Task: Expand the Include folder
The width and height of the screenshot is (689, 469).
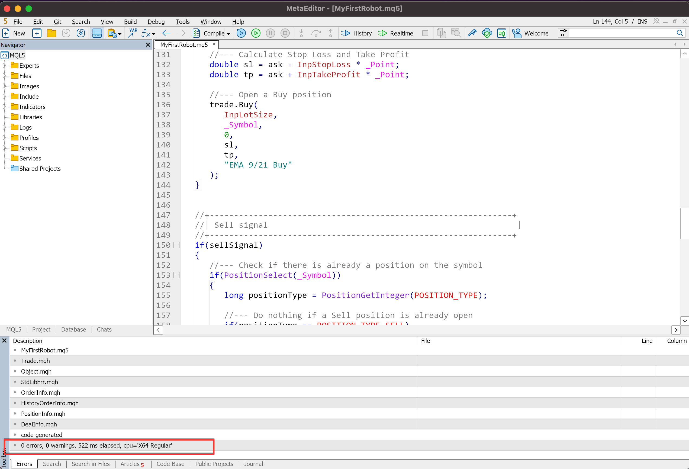Action: (x=5, y=96)
